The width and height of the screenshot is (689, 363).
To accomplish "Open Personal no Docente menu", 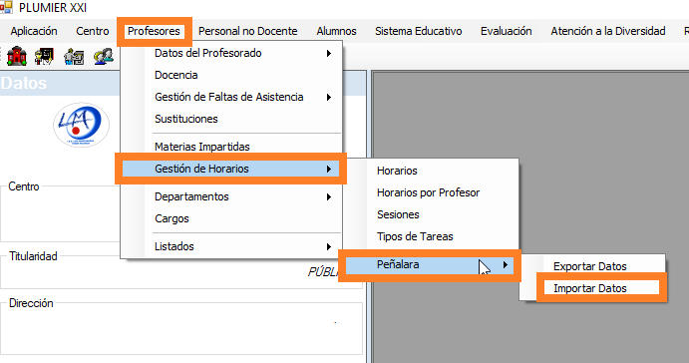I will coord(248,31).
